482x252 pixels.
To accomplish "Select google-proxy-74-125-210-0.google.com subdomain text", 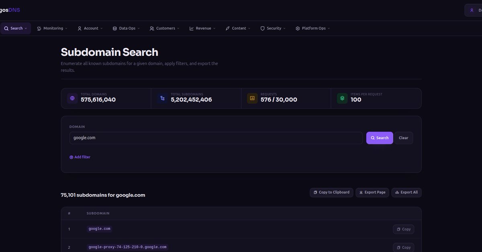I will coord(127,247).
